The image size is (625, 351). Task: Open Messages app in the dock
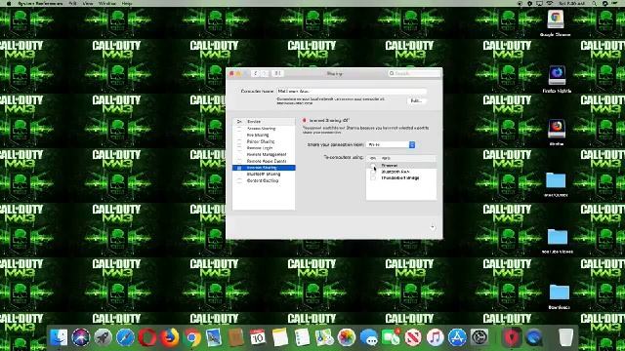[369, 337]
